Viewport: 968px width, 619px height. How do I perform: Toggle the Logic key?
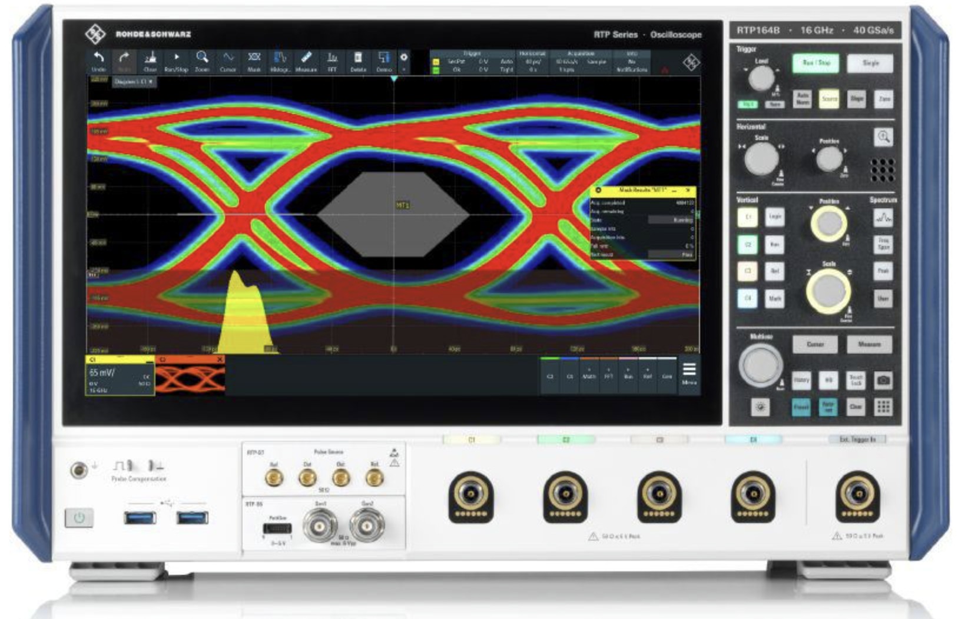pyautogui.click(x=775, y=217)
